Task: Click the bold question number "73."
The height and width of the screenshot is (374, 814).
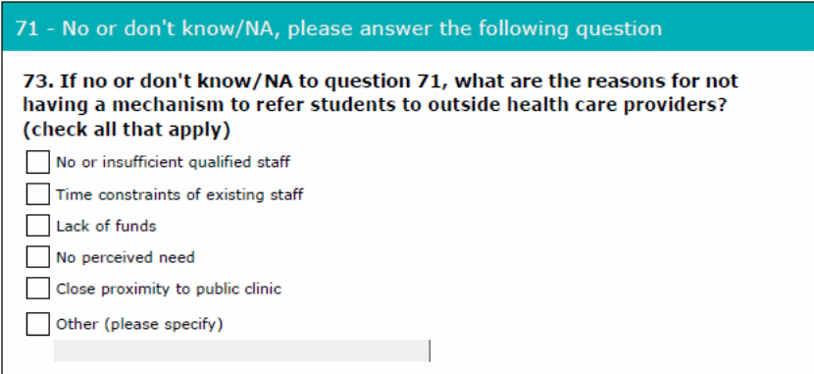Action: pos(39,81)
